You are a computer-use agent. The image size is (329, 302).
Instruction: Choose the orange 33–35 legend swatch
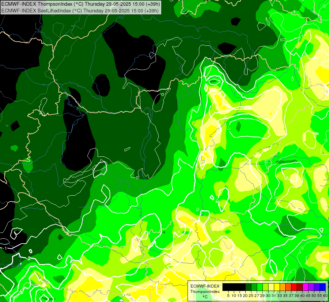(283, 287)
